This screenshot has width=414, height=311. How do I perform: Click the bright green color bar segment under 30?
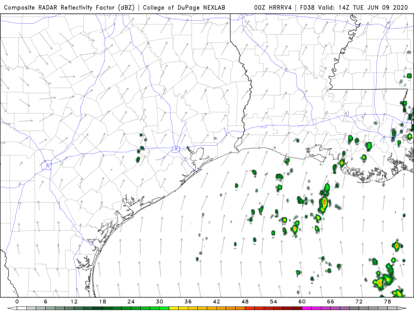tap(164, 308)
